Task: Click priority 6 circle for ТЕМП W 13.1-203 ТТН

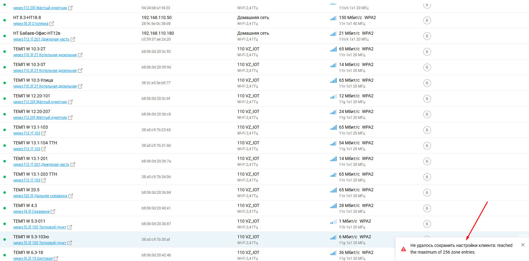Action: coord(427,177)
